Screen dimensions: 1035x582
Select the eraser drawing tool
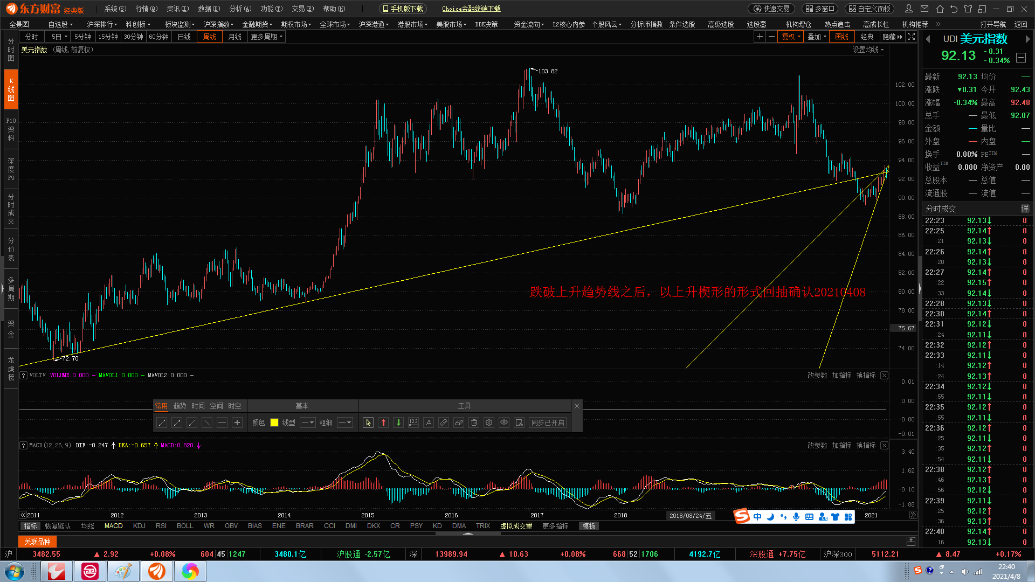(459, 423)
